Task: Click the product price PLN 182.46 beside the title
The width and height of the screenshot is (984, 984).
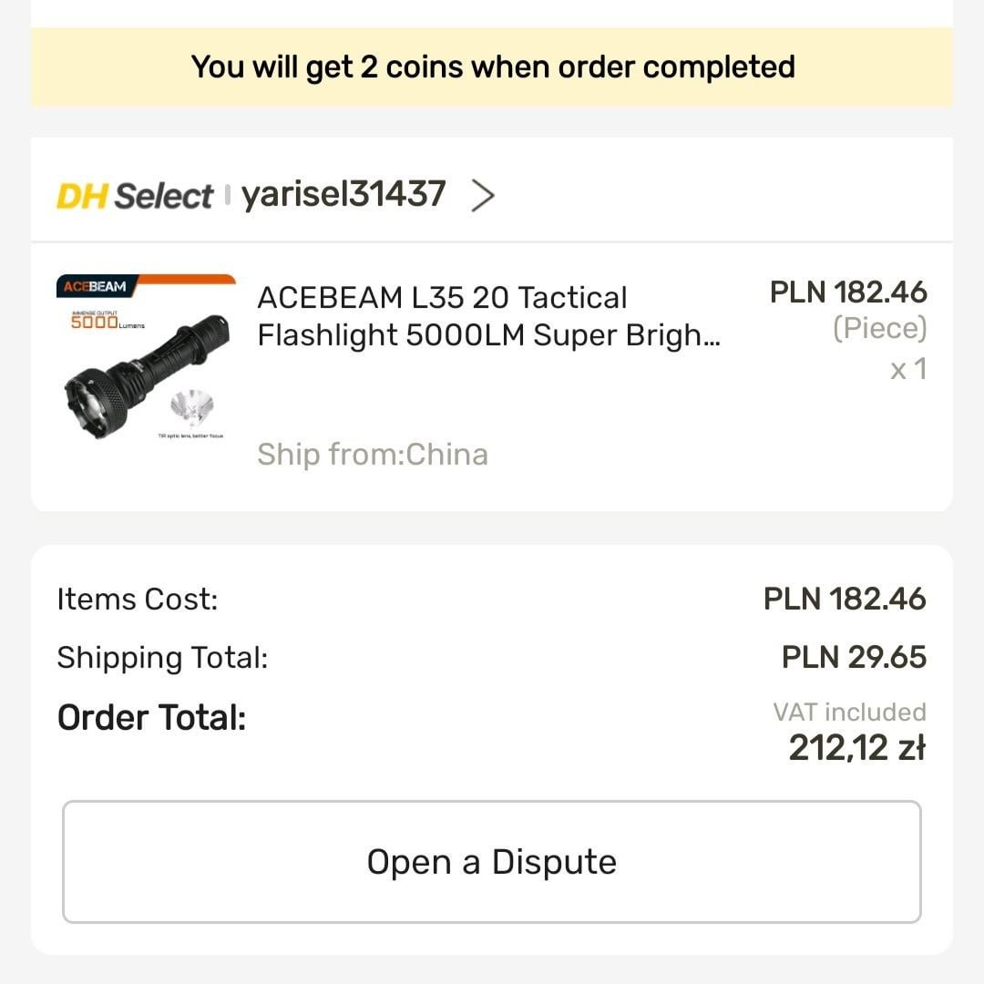Action: [x=848, y=292]
